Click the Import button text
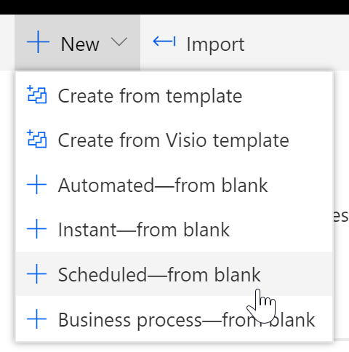The width and height of the screenshot is (349, 352). [215, 44]
